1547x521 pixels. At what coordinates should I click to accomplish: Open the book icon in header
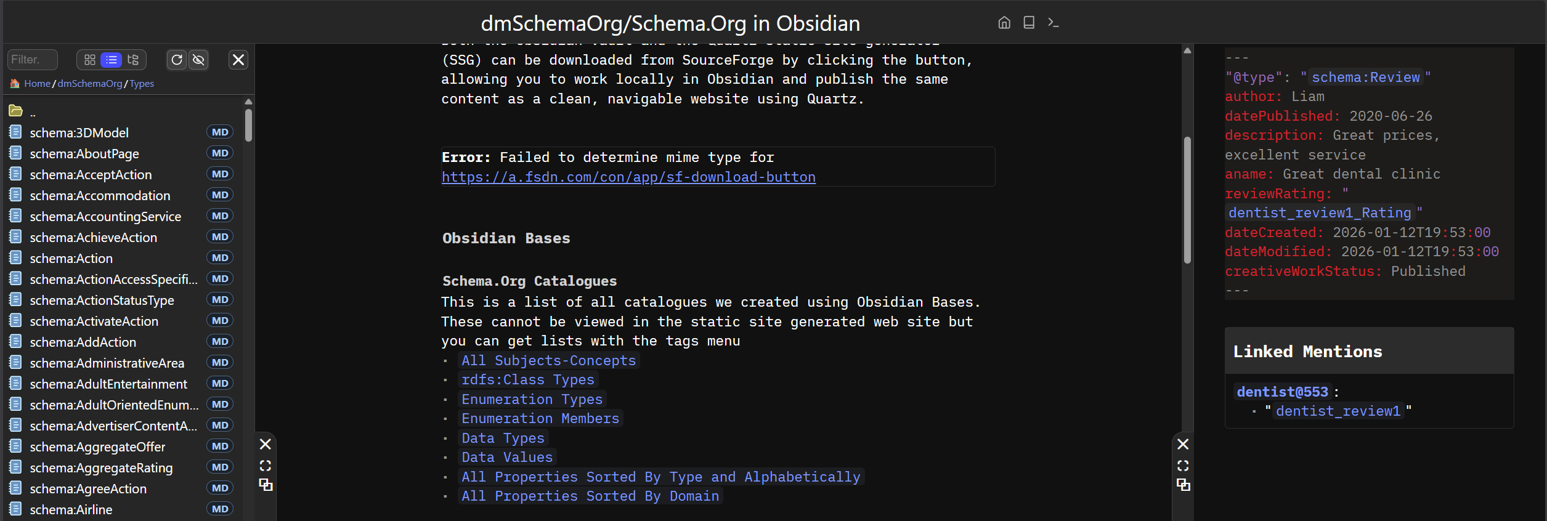[1029, 23]
